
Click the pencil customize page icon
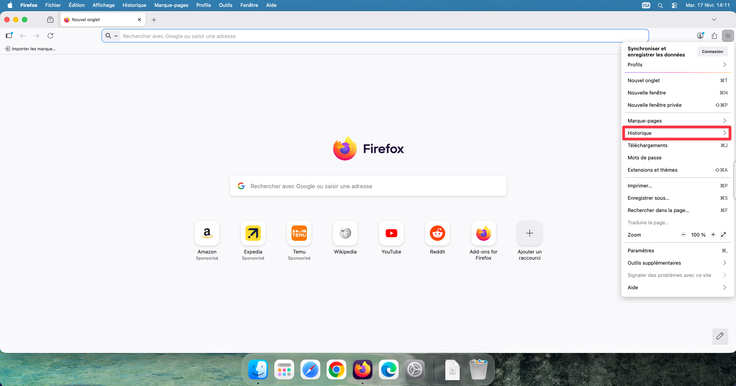point(720,336)
